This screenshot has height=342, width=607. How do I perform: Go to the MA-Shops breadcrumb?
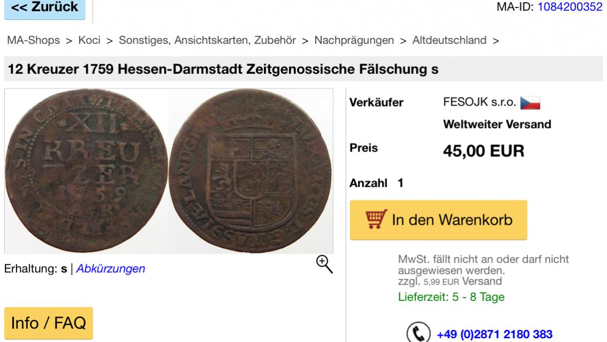tap(34, 40)
